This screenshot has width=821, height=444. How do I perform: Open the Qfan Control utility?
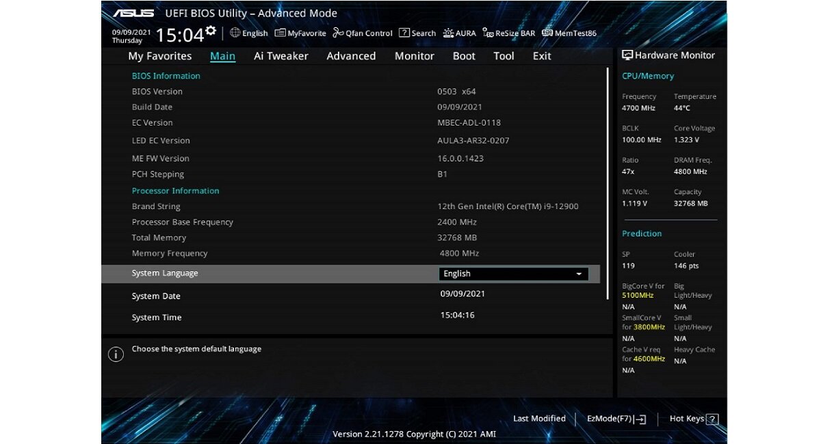coord(362,33)
